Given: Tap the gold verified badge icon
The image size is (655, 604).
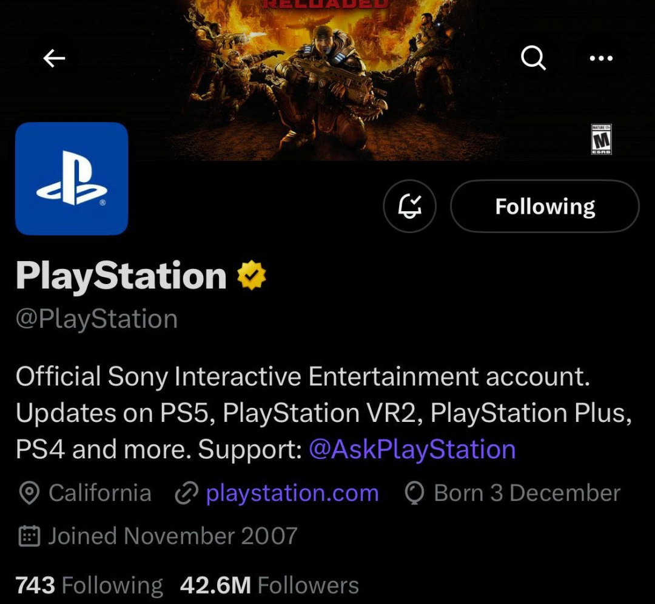Looking at the screenshot, I should click(x=252, y=275).
